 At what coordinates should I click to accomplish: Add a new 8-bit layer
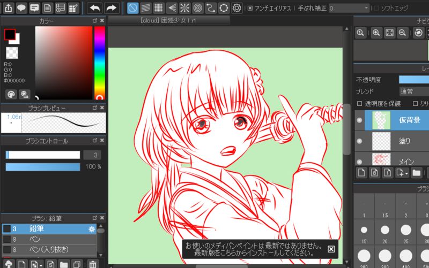pyautogui.click(x=374, y=173)
